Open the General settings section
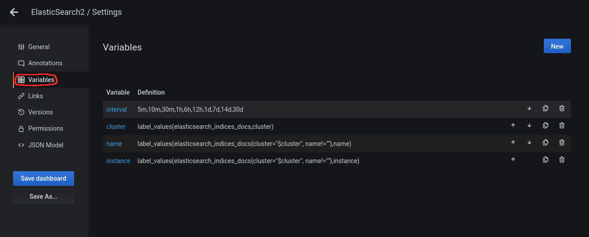This screenshot has width=589, height=237. point(39,47)
